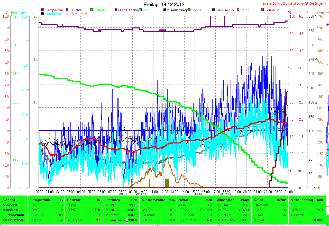Select the green Luftdruck legend swatch
The height and width of the screenshot is (226, 329).
tap(92, 10)
